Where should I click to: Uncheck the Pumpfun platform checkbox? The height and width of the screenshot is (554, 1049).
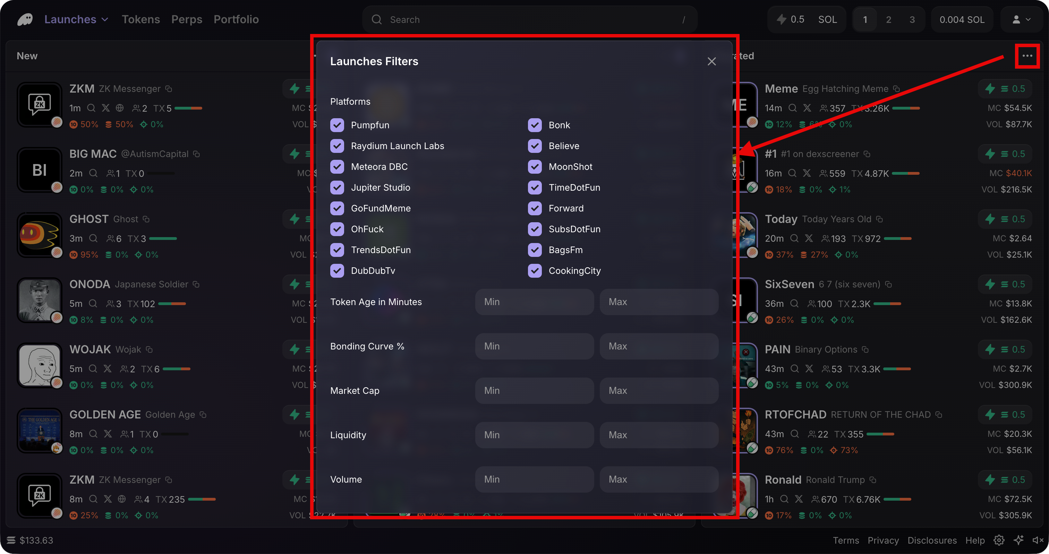[x=337, y=125]
